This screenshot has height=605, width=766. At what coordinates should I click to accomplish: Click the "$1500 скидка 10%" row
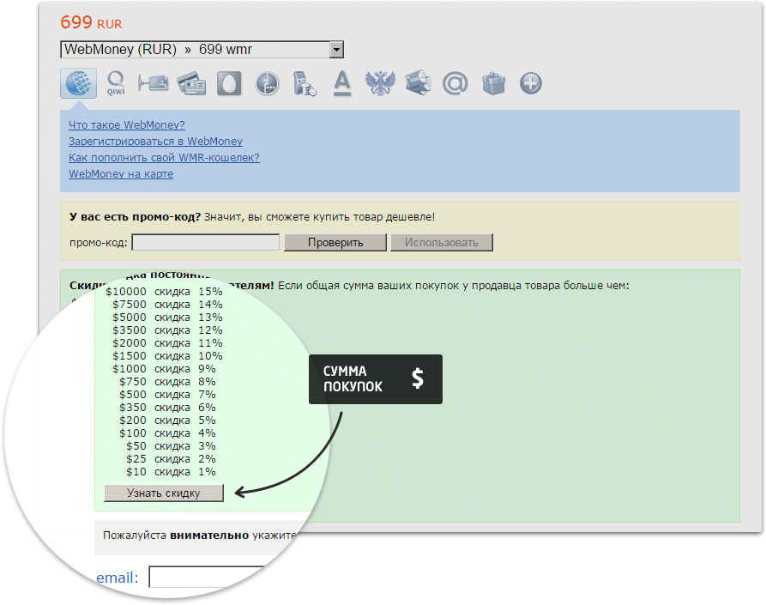167,356
